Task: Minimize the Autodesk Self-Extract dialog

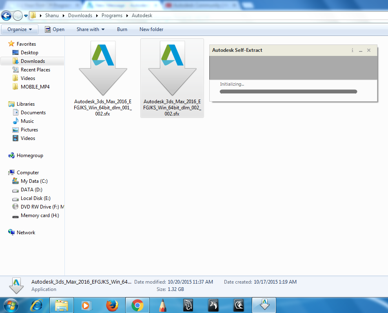Action: (361, 51)
